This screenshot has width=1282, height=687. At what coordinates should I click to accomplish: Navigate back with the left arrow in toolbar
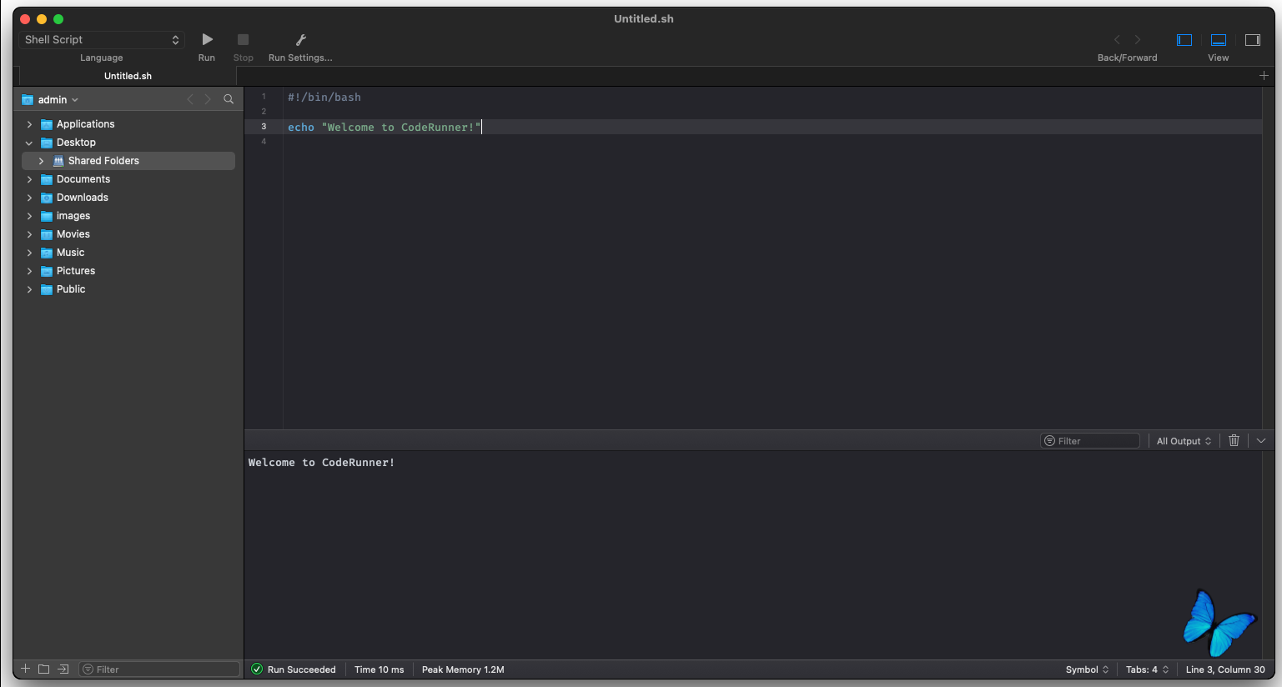click(1118, 39)
